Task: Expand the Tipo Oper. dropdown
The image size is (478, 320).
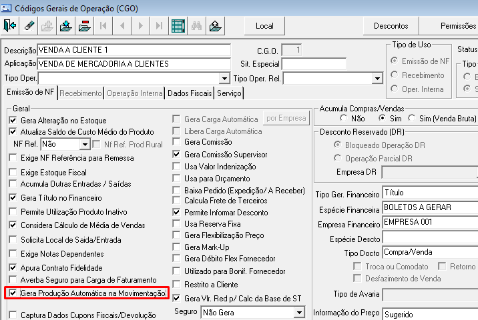Action: click(224, 79)
